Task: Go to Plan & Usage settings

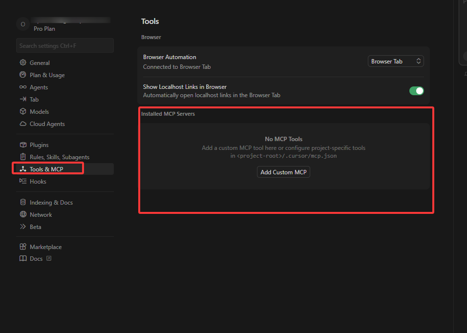Action: [x=65, y=75]
